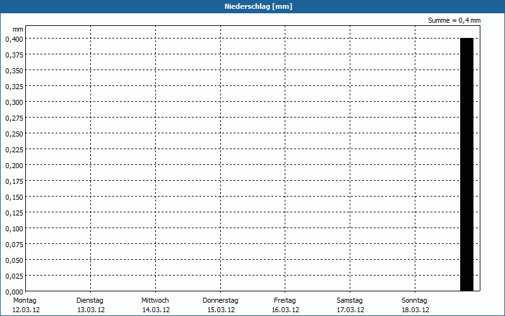Select the 0,075 axis value
The width and height of the screenshot is (505, 316).
point(14,245)
